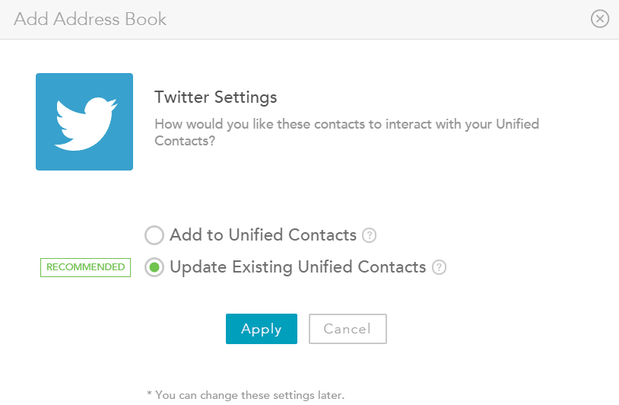Click the white bird inside the Twitter logo
Viewport: 619px width, 405px height.
86,123
